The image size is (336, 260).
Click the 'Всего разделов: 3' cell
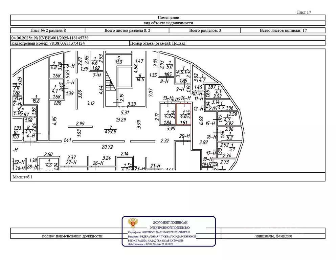[205, 30]
